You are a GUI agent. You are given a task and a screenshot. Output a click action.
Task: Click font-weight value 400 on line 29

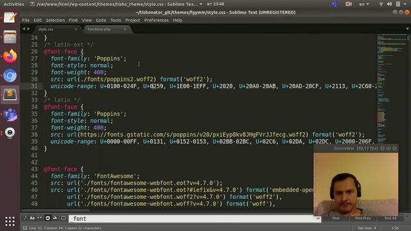tap(98, 73)
